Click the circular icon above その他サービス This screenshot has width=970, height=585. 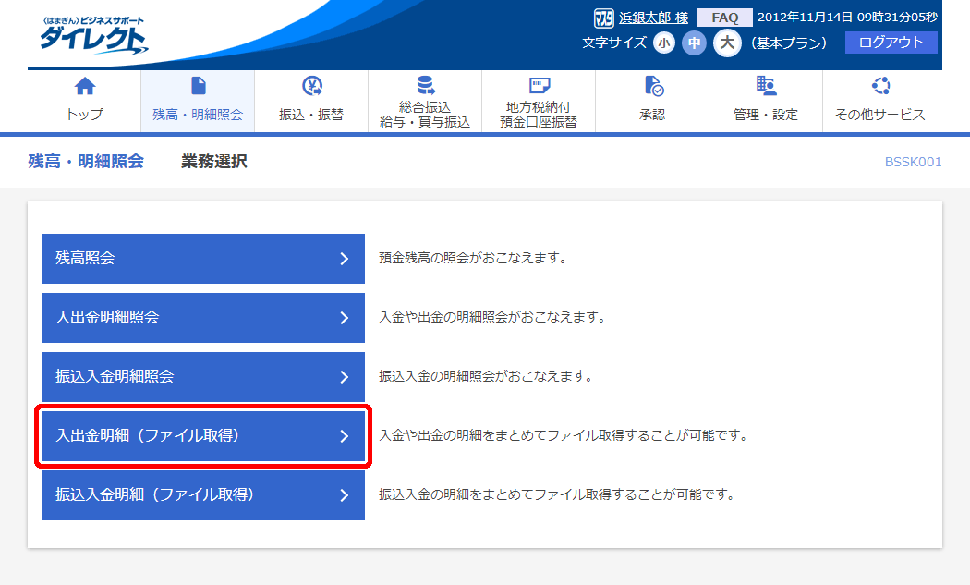click(x=879, y=87)
